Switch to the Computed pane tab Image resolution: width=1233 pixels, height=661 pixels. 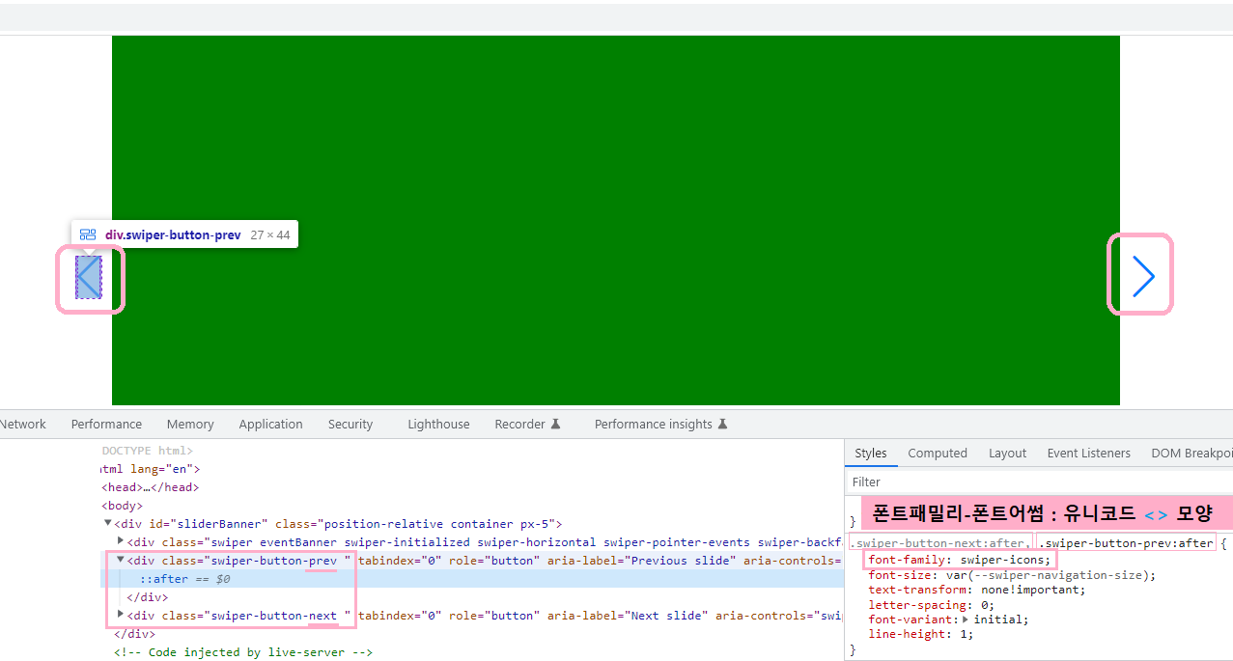[938, 453]
